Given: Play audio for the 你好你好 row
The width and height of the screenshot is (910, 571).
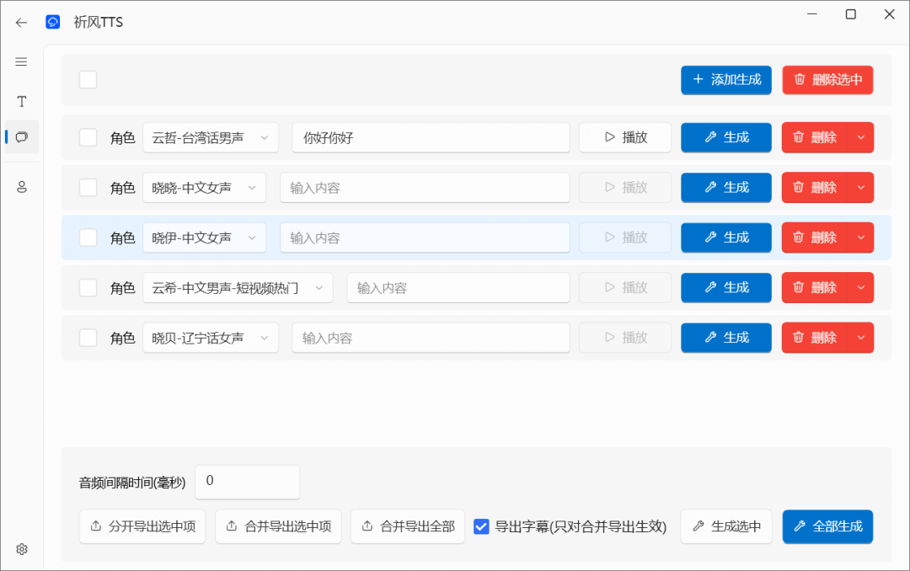Looking at the screenshot, I should coord(625,137).
